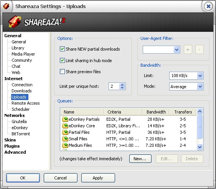Click the Edit... queue button
This screenshot has height=189, width=216.
pyautogui.click(x=167, y=159)
